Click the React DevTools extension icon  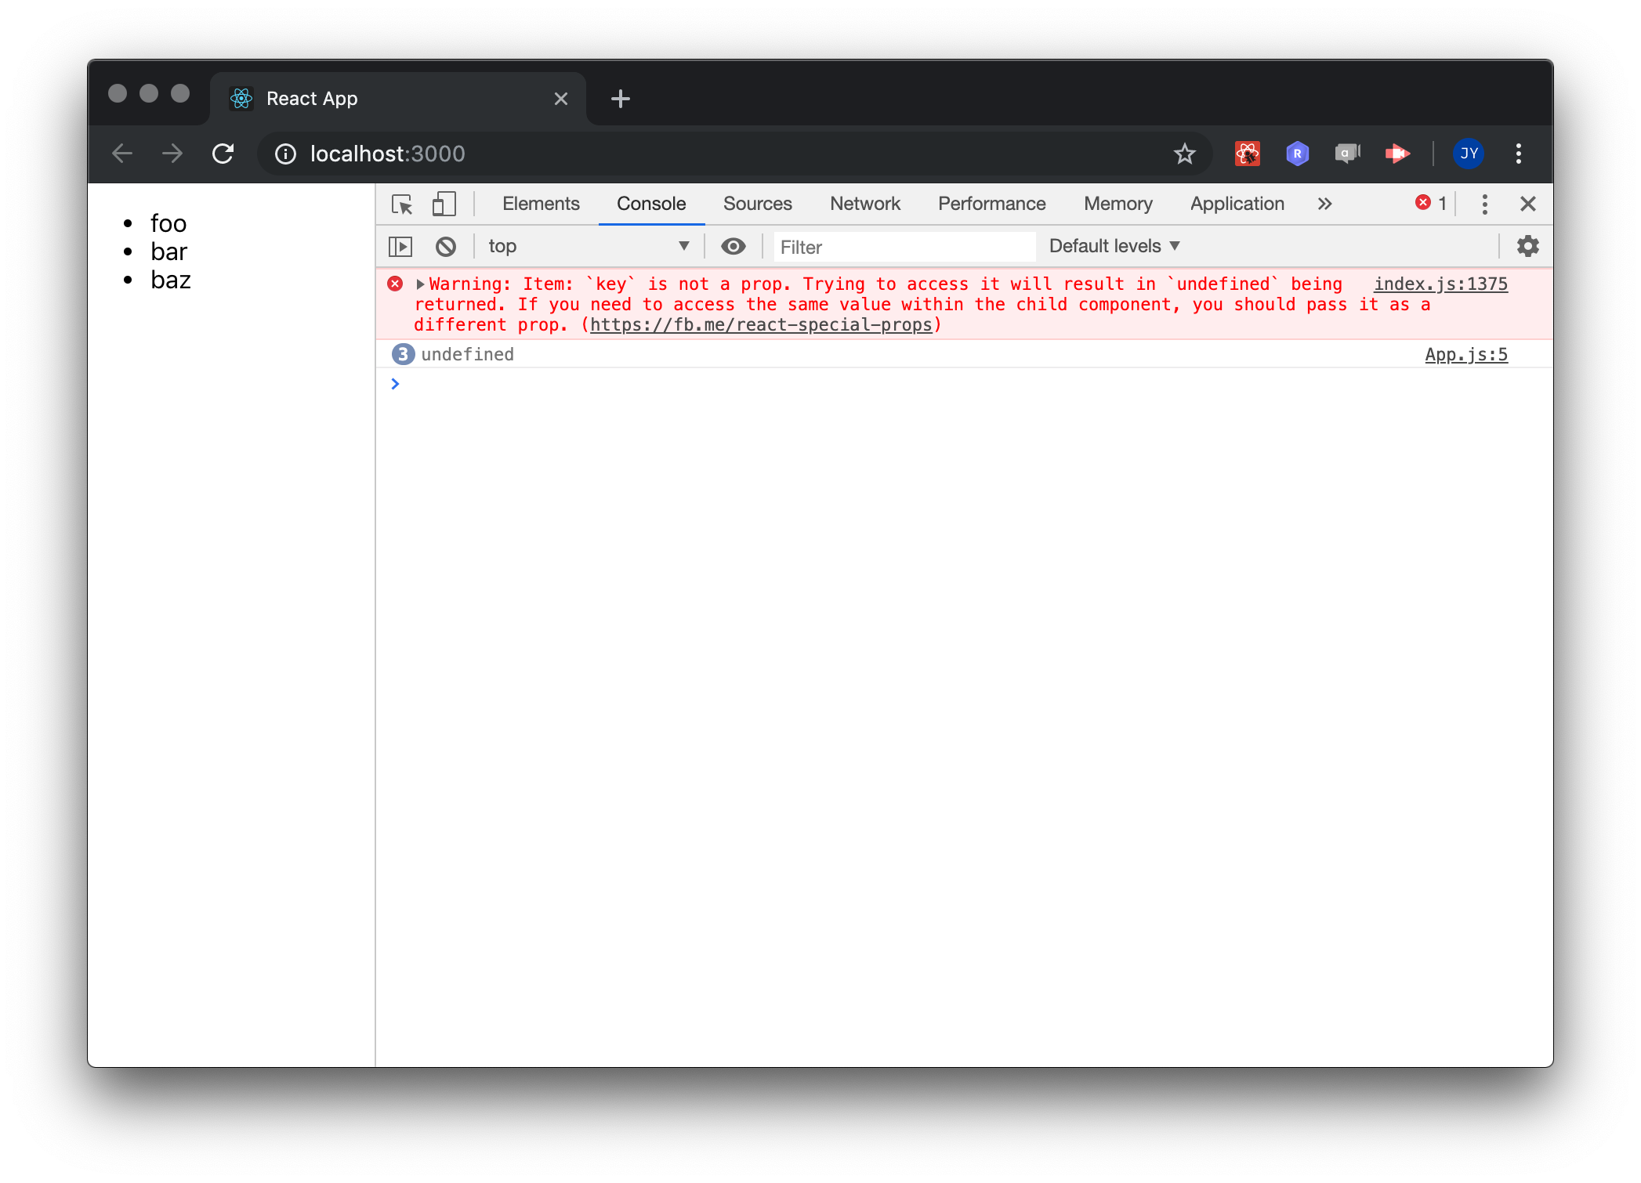pos(1247,154)
